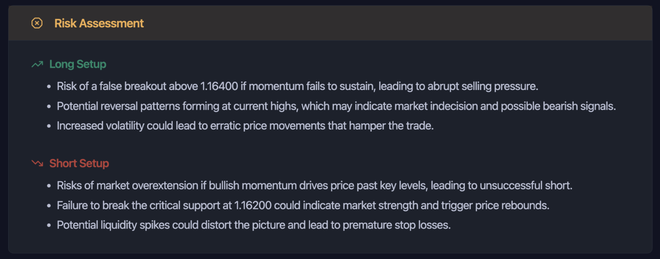Click the 1.16400 breakout price level

pos(219,86)
